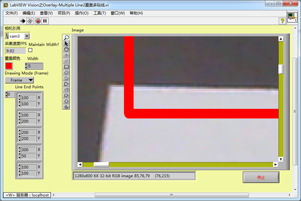This screenshot has width=301, height=201.
Task: Select the Line ROI tool
Action: coord(66,61)
